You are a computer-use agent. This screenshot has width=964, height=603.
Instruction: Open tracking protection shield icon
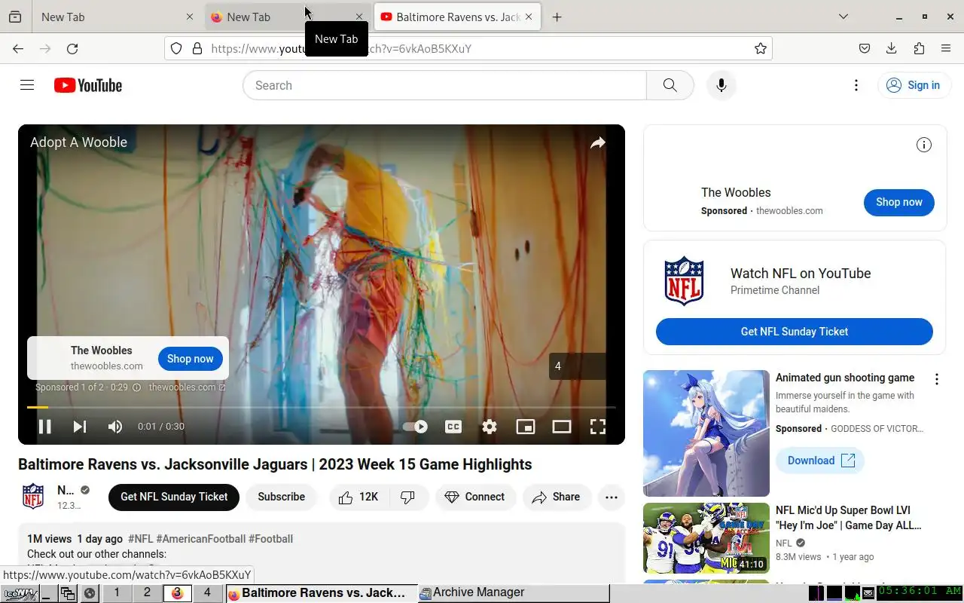click(x=176, y=48)
